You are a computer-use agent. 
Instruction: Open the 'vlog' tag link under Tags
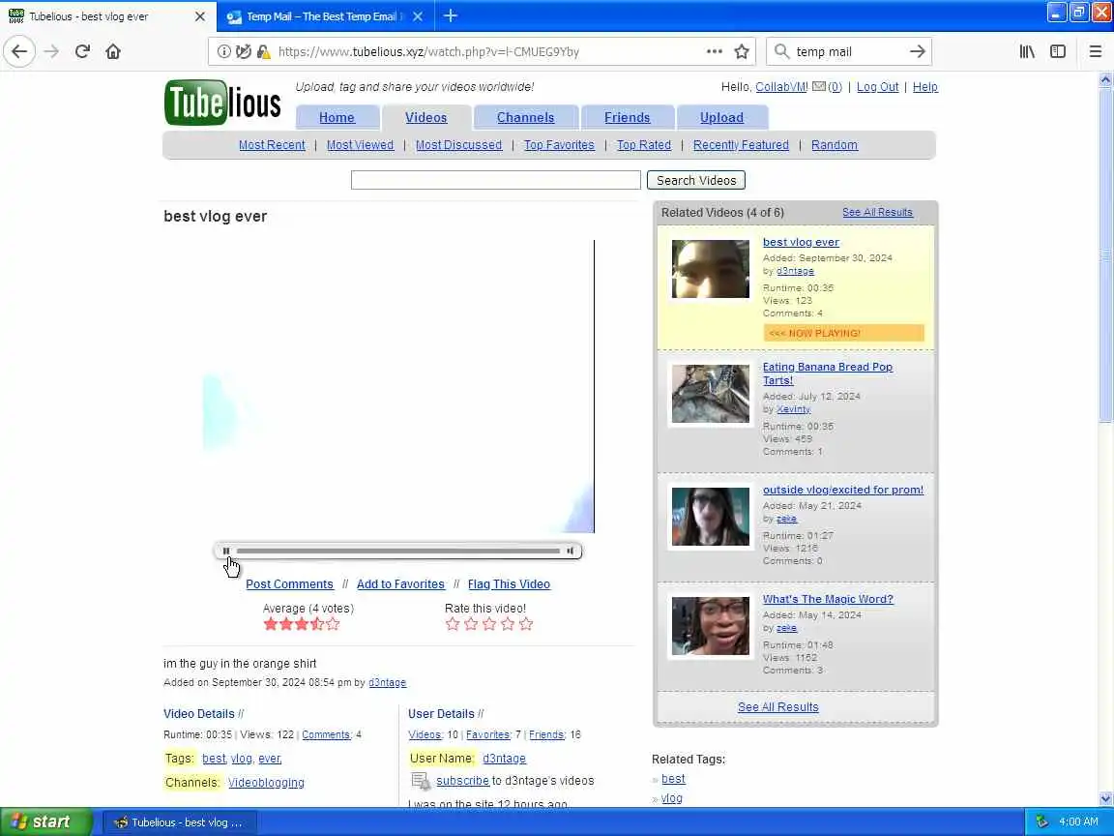[x=242, y=759]
